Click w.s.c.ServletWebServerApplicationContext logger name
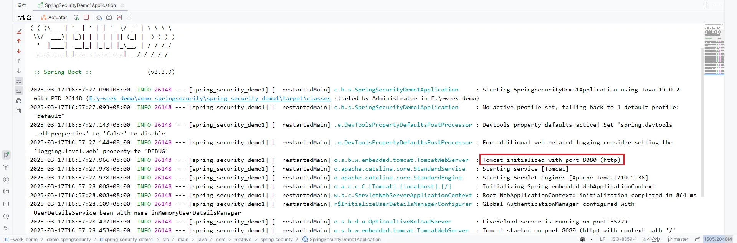Screen dimensions: 737x243 coord(403,195)
